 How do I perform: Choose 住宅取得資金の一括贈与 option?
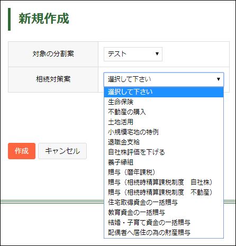point(164,203)
